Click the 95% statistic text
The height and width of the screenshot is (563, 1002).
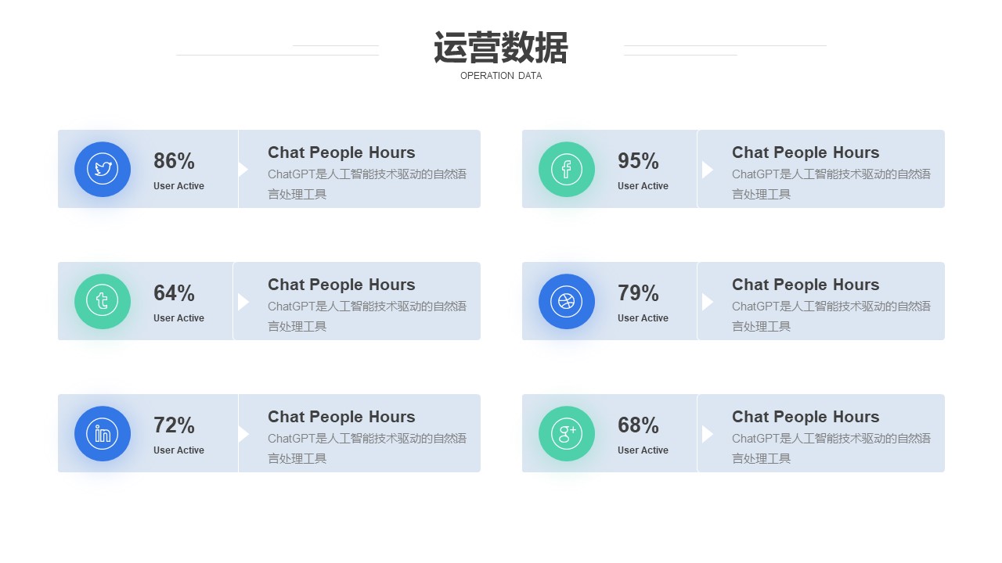638,161
